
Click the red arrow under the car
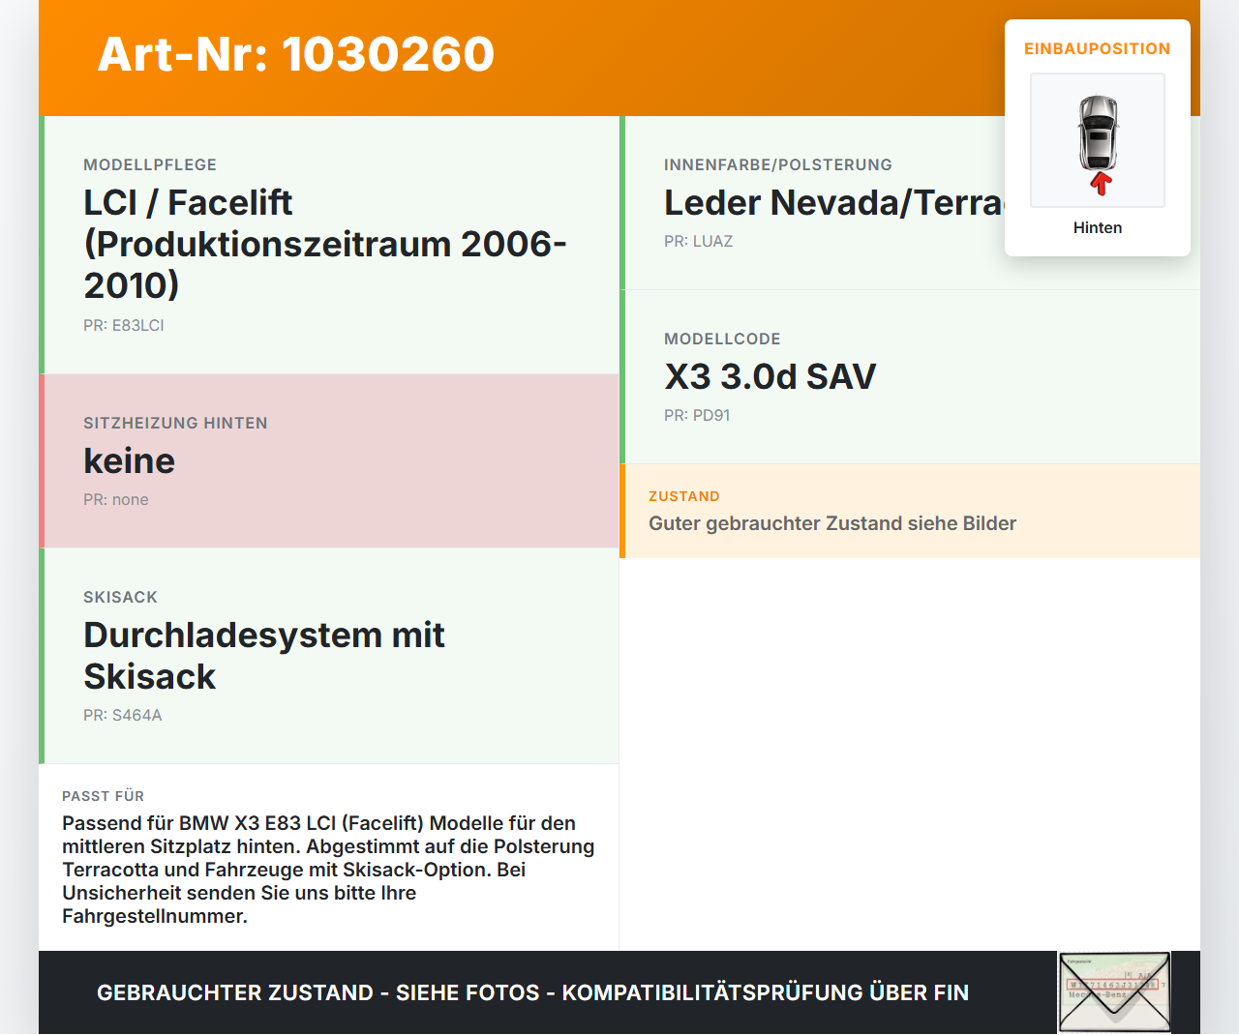[x=1101, y=184]
